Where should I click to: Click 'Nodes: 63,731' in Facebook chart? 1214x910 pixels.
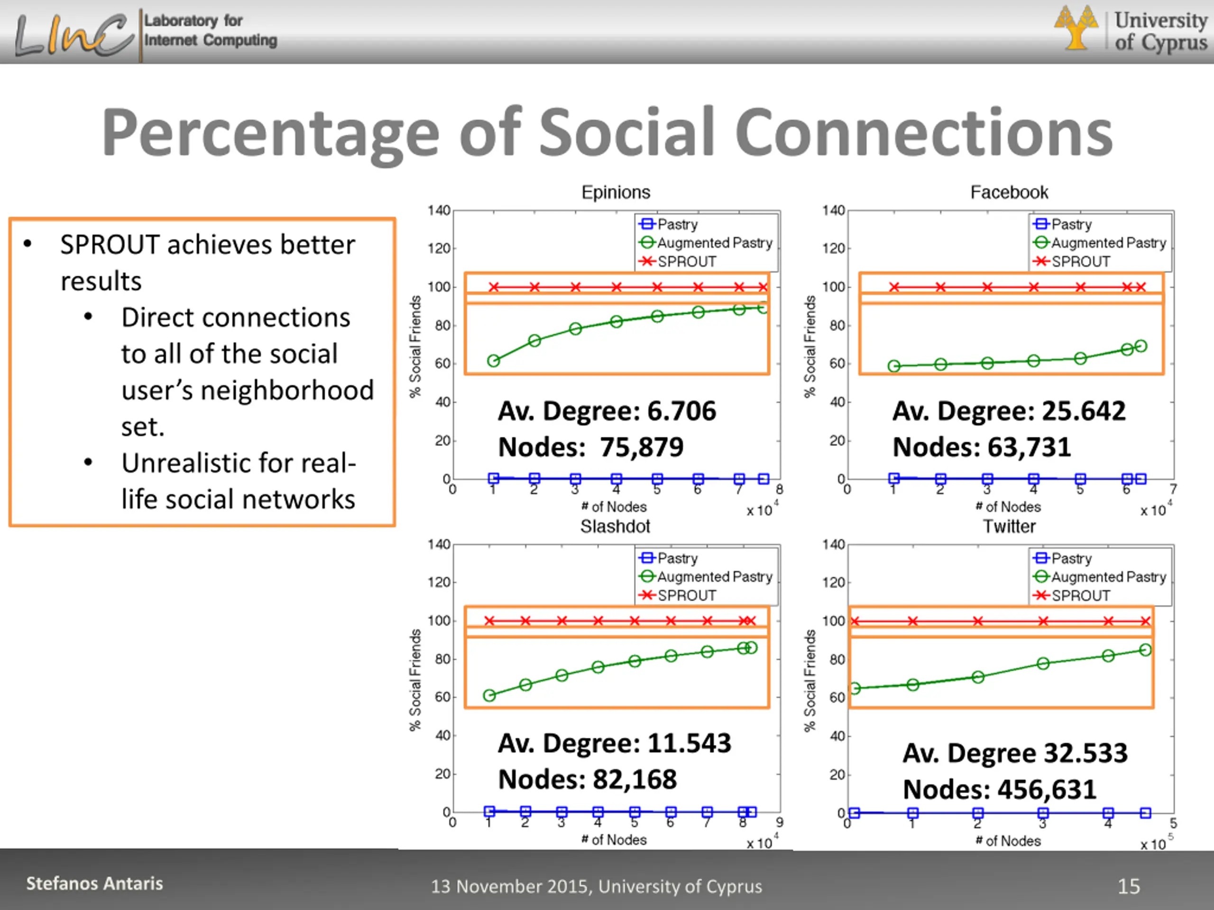coord(981,447)
